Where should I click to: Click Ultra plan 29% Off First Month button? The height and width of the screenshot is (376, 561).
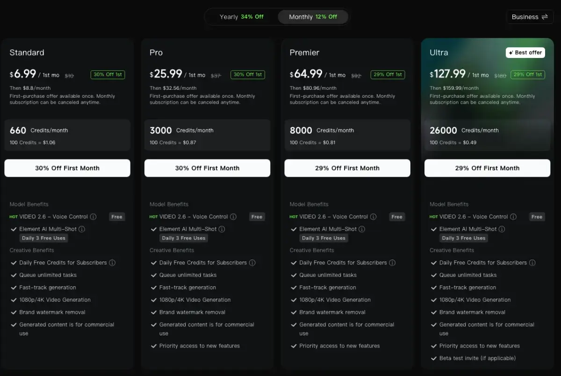pyautogui.click(x=487, y=168)
